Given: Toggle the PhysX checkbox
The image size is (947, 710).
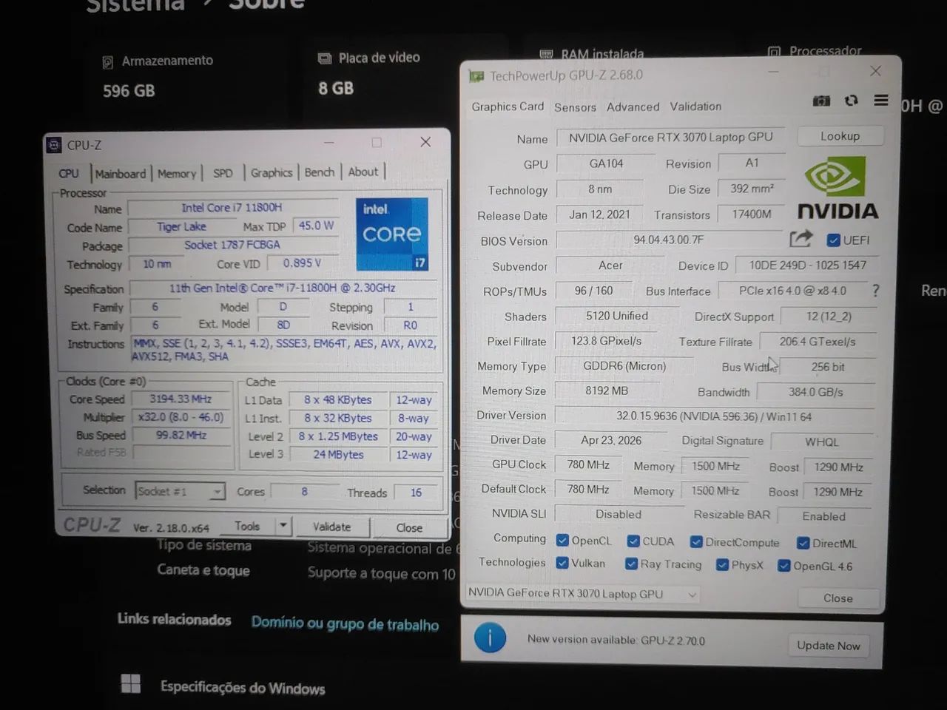Looking at the screenshot, I should tap(722, 564).
